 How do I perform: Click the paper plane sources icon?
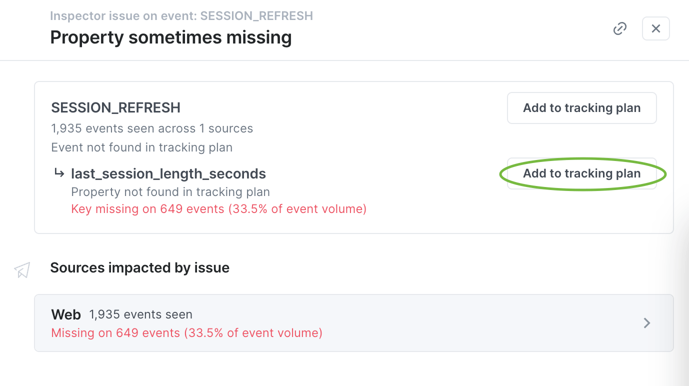point(22,270)
